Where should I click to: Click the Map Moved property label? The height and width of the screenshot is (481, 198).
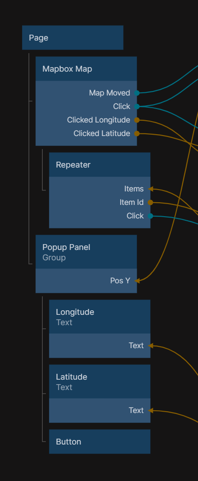(x=109, y=93)
